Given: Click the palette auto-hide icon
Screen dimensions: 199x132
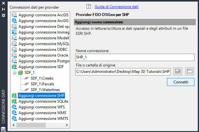Looking at the screenshot, I should tap(4, 9).
